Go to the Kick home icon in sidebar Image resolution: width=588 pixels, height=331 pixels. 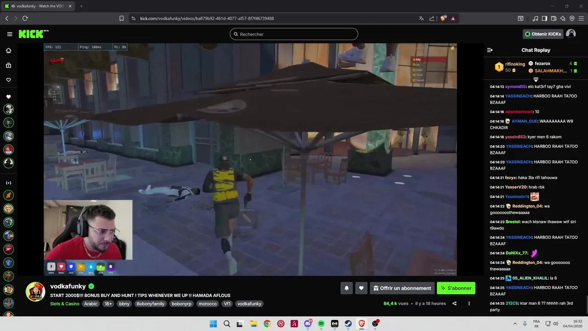coord(8,51)
